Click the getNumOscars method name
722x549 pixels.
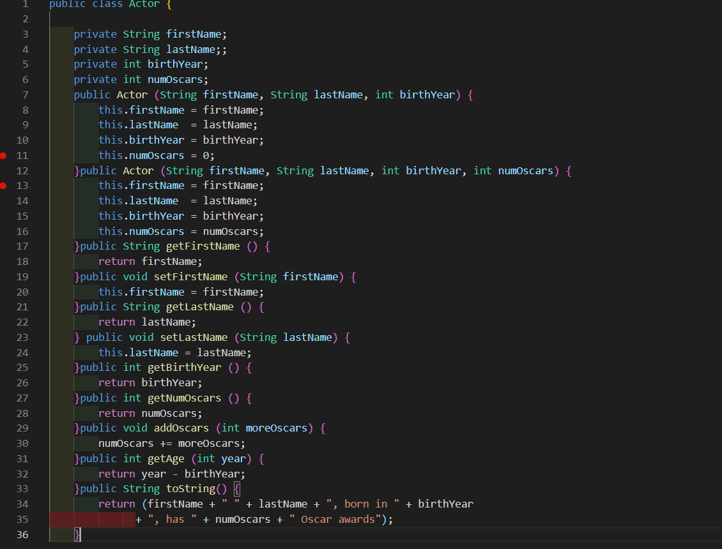(184, 398)
